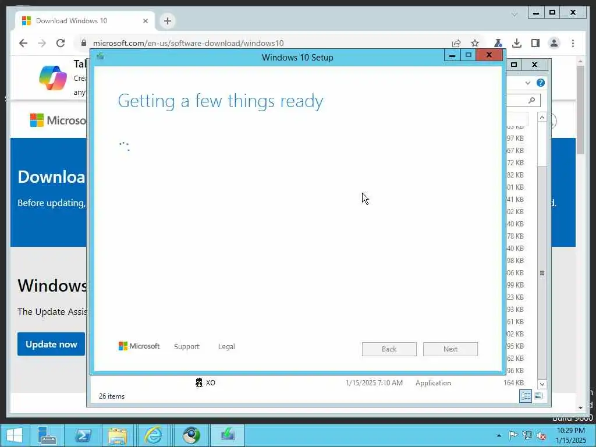Bookmark this page with the star icon
The height and width of the screenshot is (447, 596).
coord(475,43)
